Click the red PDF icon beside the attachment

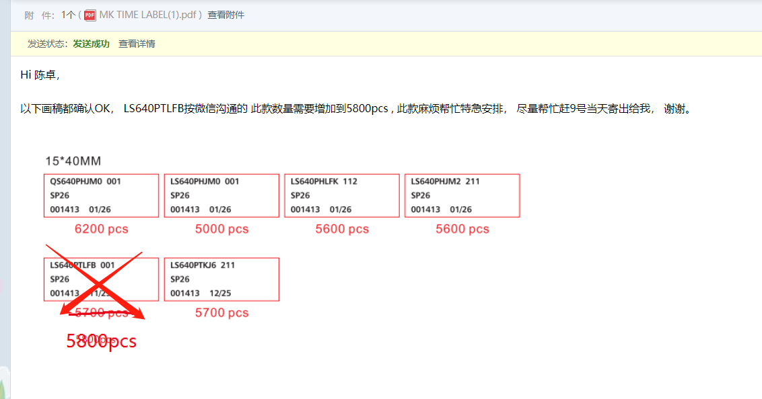[90, 15]
